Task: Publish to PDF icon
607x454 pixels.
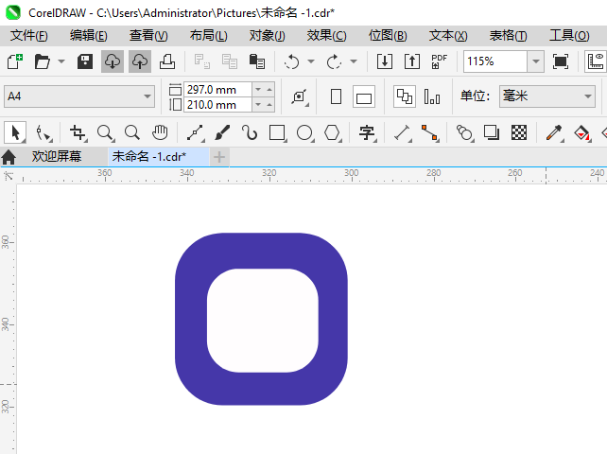Action: click(440, 61)
